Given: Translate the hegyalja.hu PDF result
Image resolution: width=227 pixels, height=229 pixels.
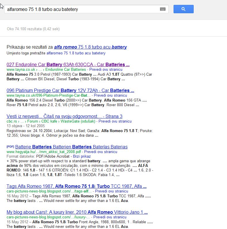Looking at the screenshot, I should [101, 152].
